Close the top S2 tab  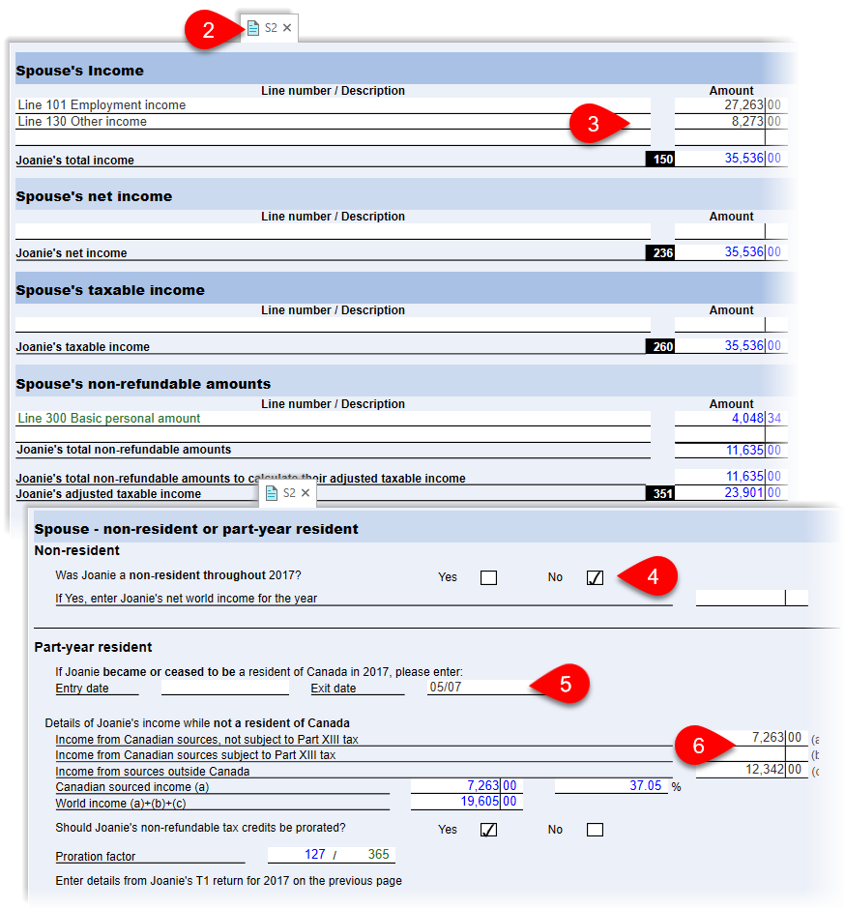pos(287,28)
